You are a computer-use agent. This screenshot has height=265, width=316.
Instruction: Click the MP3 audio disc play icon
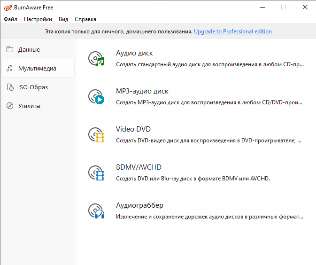pyautogui.click(x=96, y=97)
